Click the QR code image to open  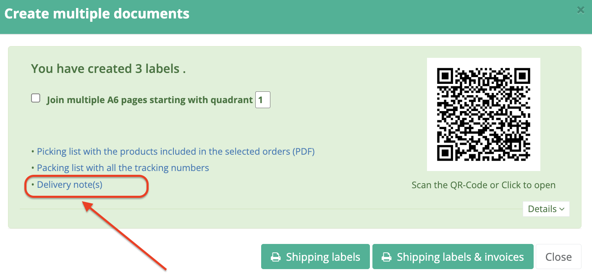pos(483,114)
